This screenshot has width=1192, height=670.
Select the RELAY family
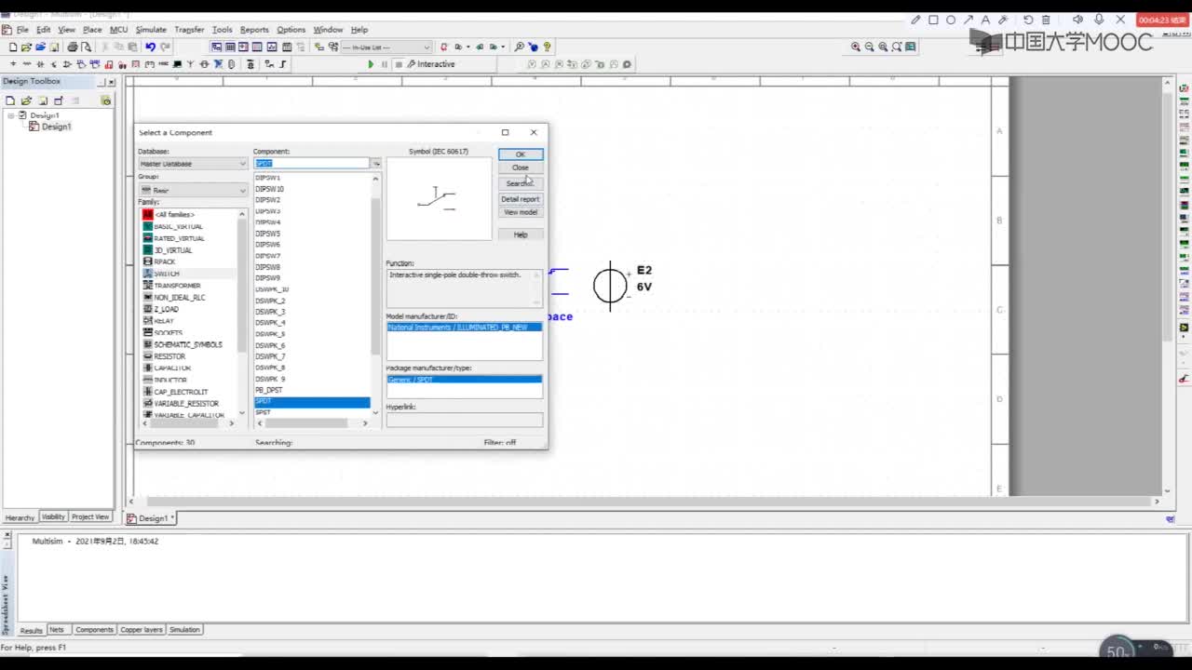coord(164,321)
